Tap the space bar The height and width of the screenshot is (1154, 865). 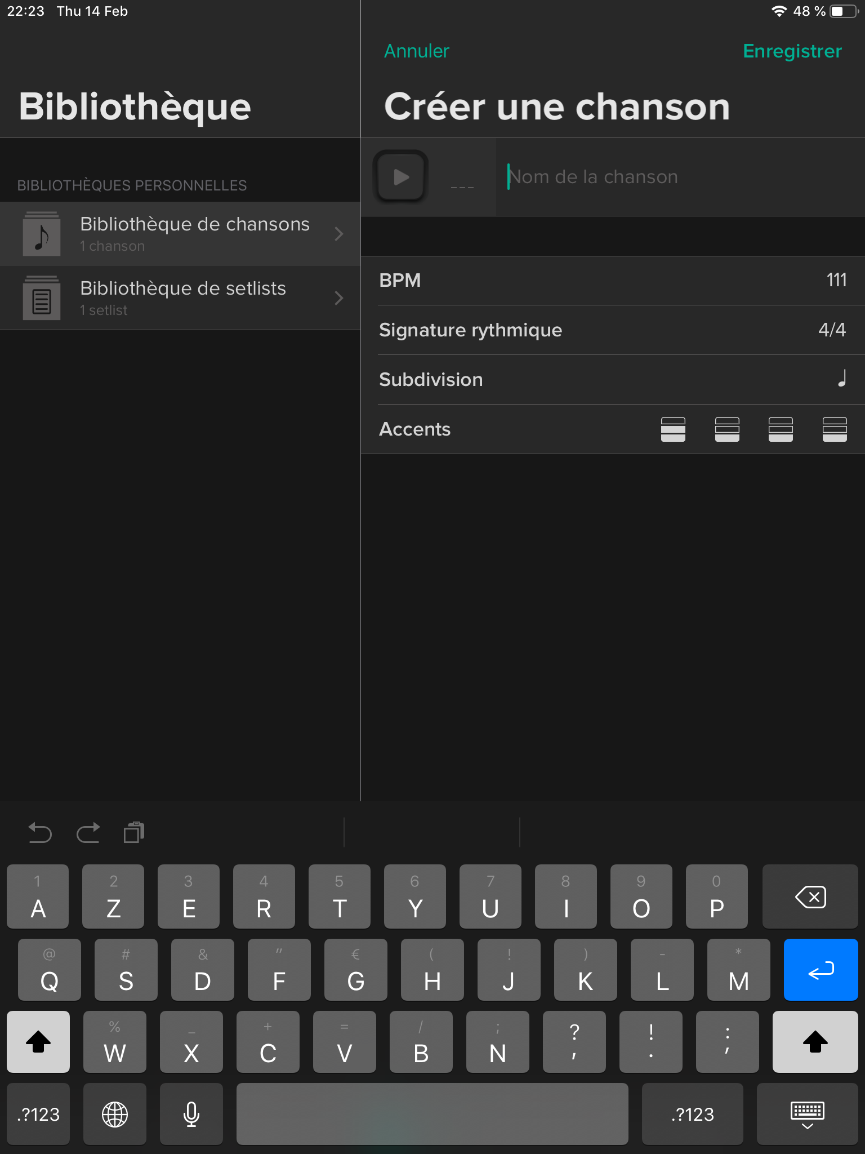coord(432,1114)
